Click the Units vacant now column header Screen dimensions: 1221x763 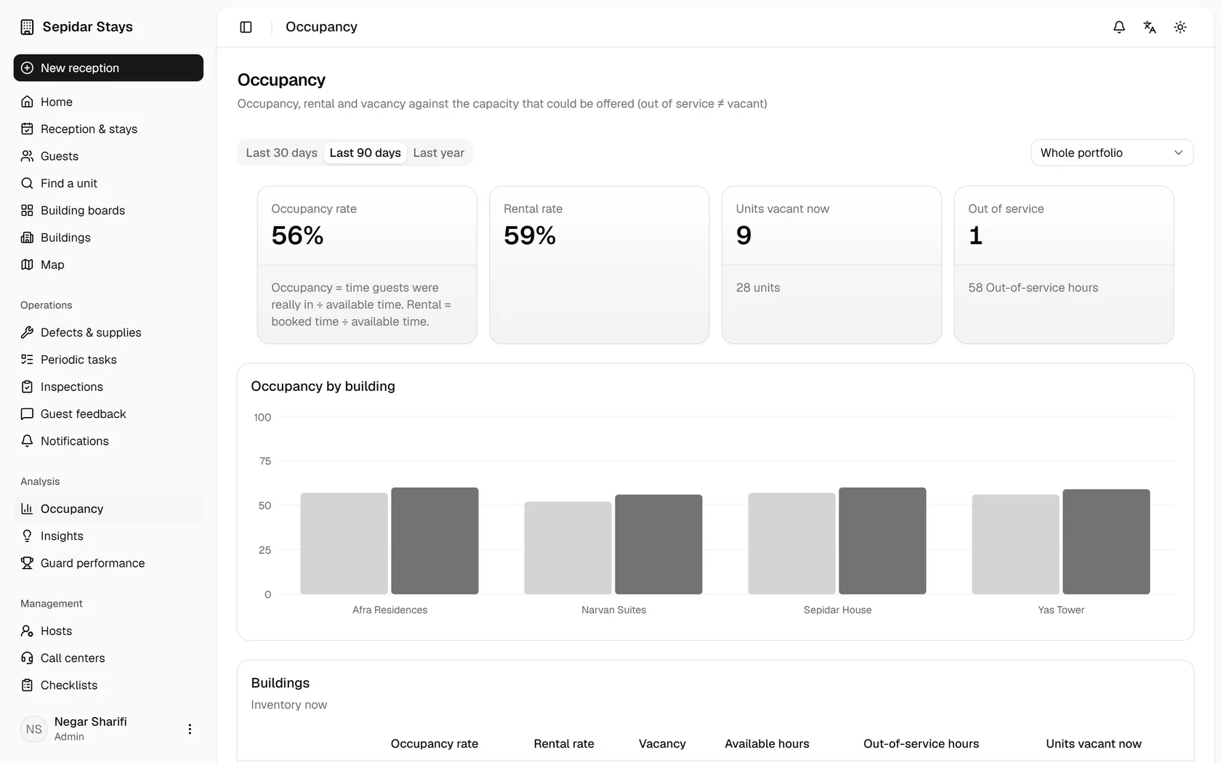point(1093,743)
